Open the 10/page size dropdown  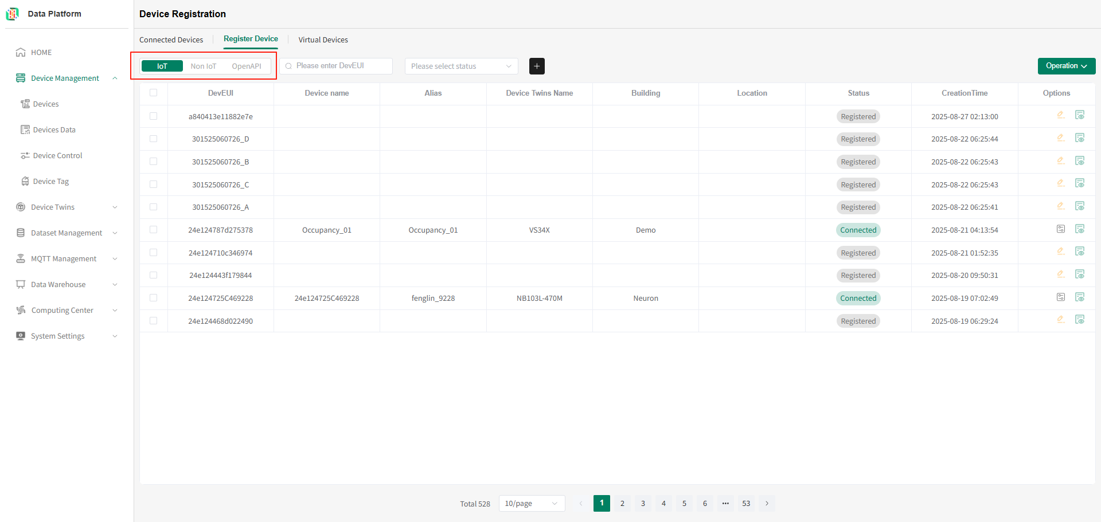point(532,503)
